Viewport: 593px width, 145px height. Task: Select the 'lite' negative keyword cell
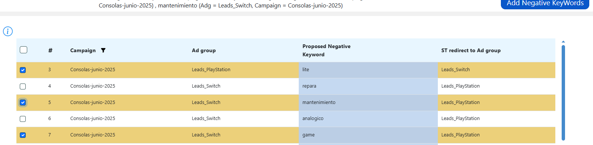pos(368,70)
